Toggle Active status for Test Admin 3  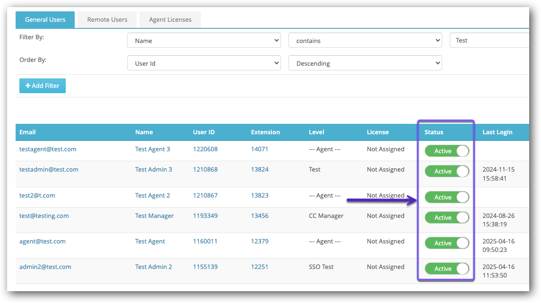click(x=447, y=171)
